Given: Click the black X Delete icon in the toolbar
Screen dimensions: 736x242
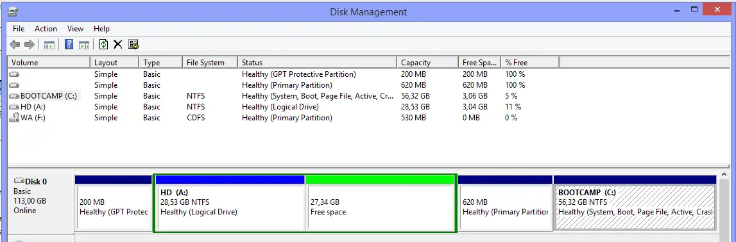Looking at the screenshot, I should [118, 44].
